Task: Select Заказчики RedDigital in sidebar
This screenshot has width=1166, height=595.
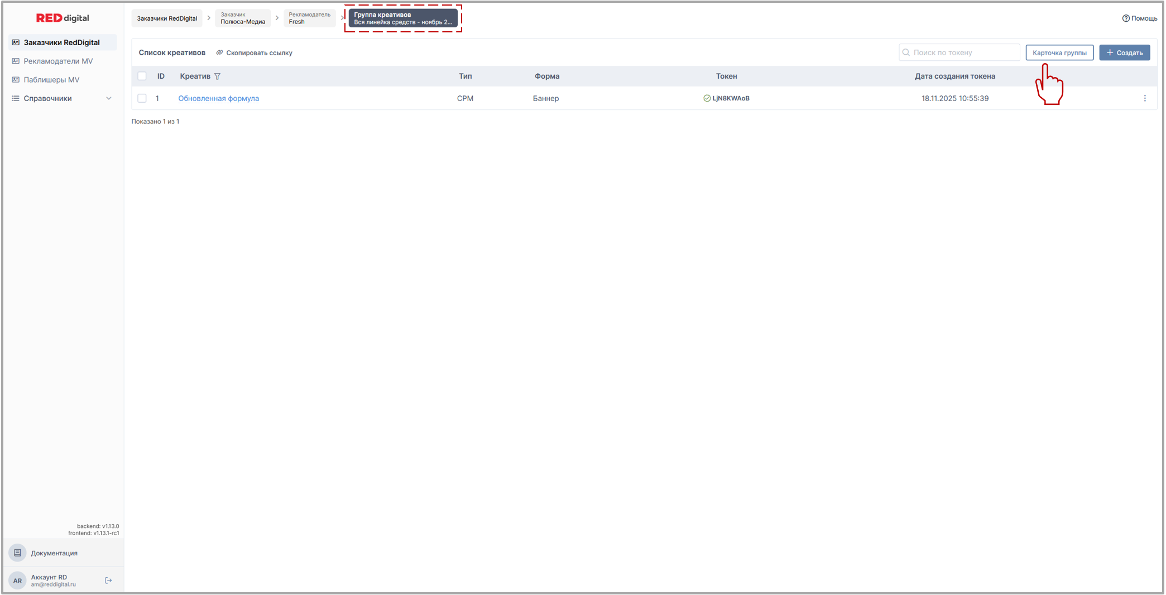Action: [61, 42]
